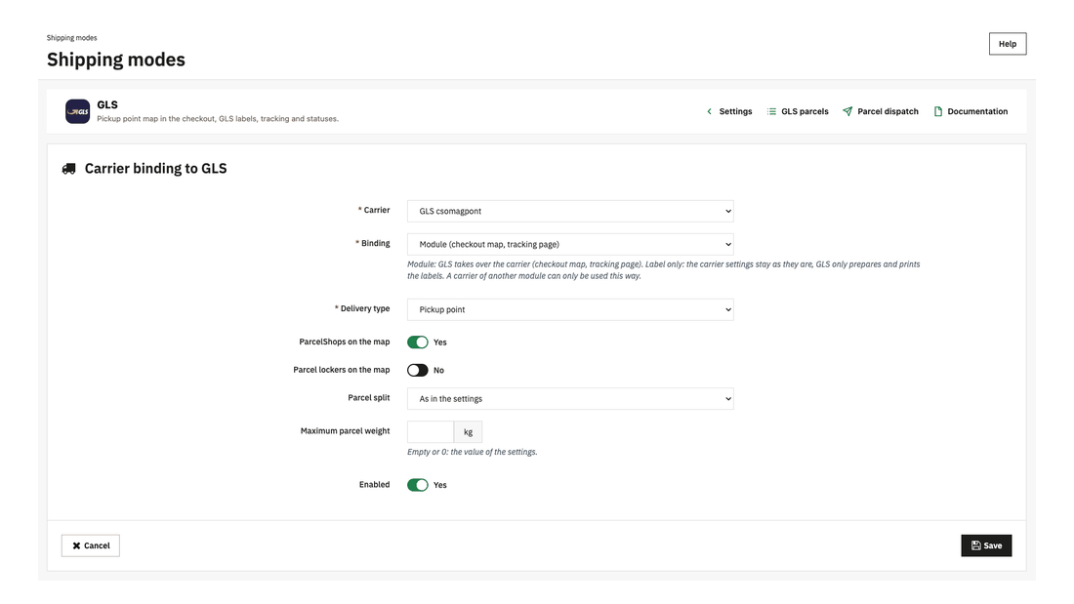Click the back chevron icon before Settings
Screen dimensions: 1074x604
coord(709,111)
